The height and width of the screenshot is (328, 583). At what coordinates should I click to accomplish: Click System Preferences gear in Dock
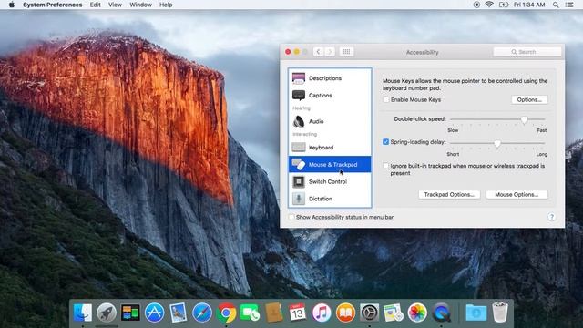point(369,312)
